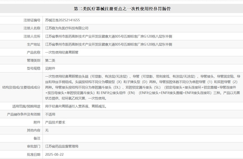Screen dimensions: 243x159
Task: Click the page title about 一次性使用经鼻胃肠管
Action: [x=122, y=9]
